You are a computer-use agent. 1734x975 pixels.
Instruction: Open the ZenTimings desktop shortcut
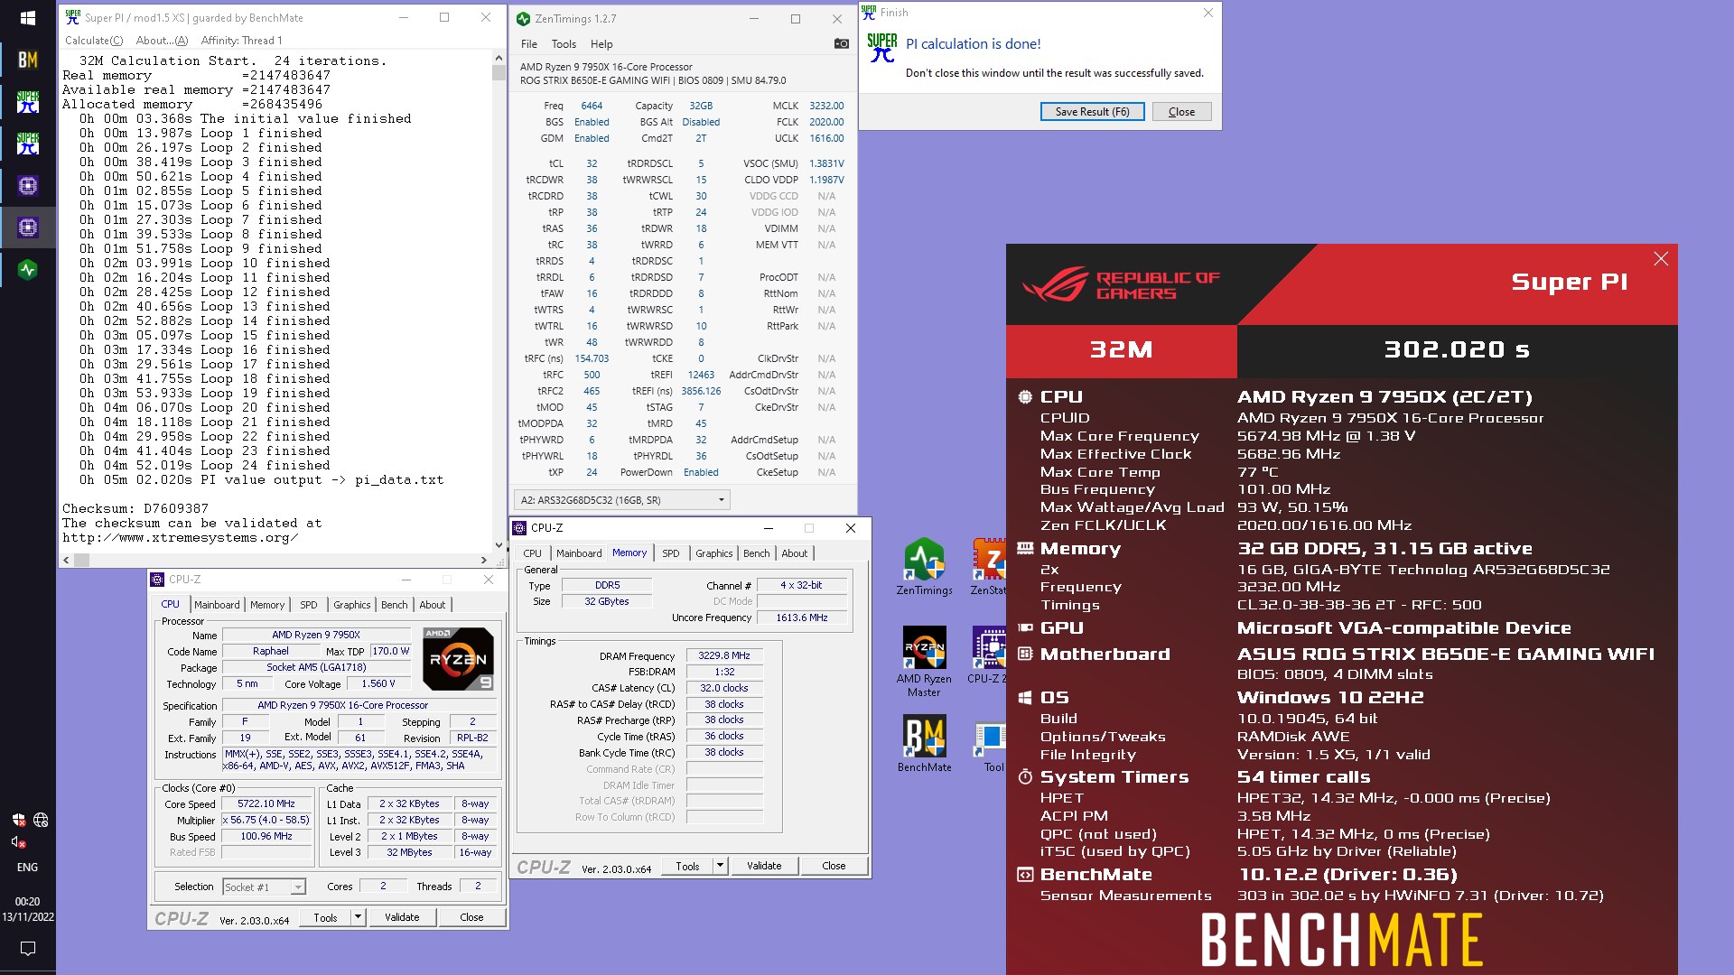point(924,568)
